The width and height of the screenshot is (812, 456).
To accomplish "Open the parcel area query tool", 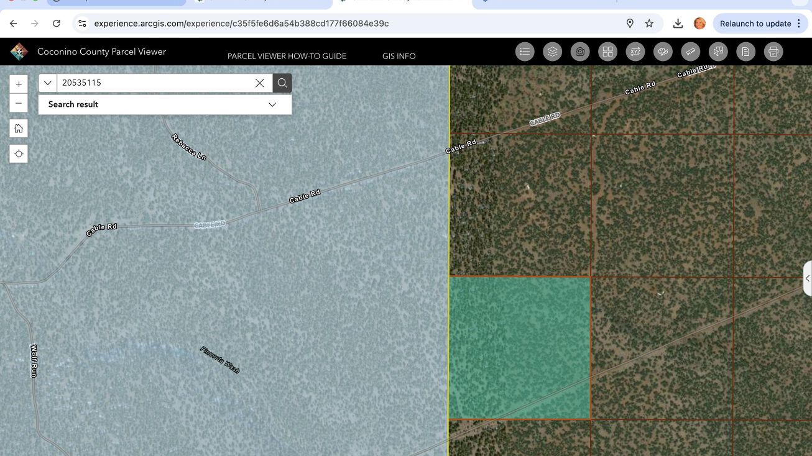I will (580, 52).
